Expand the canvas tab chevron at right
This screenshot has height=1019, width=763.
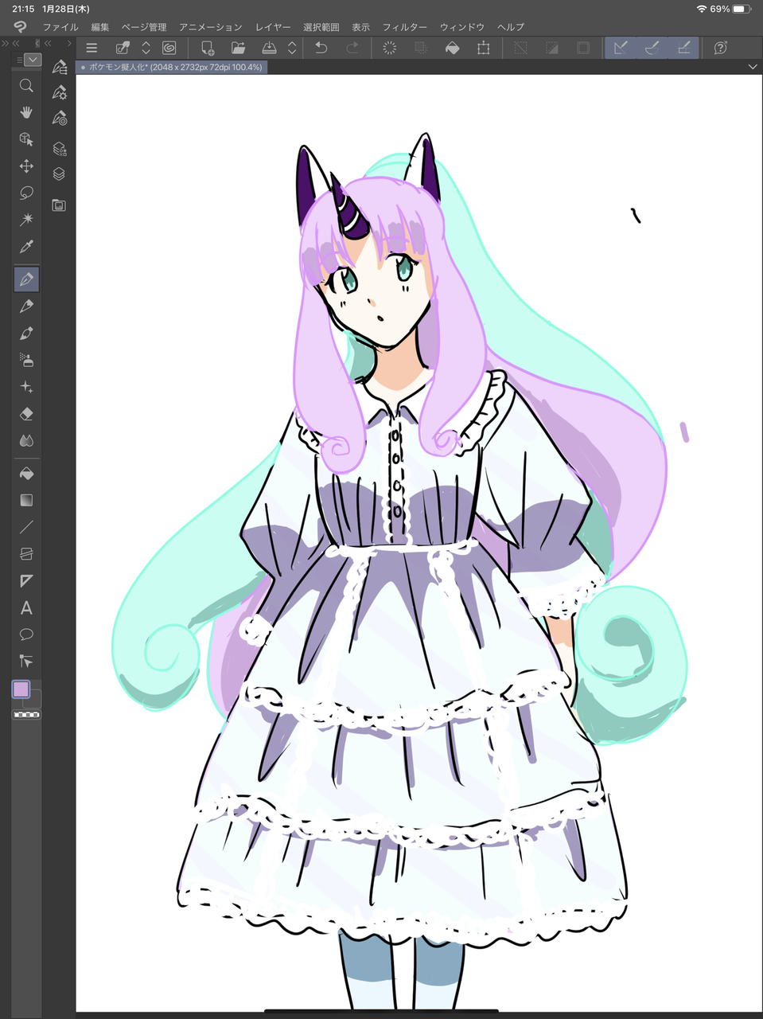click(753, 68)
